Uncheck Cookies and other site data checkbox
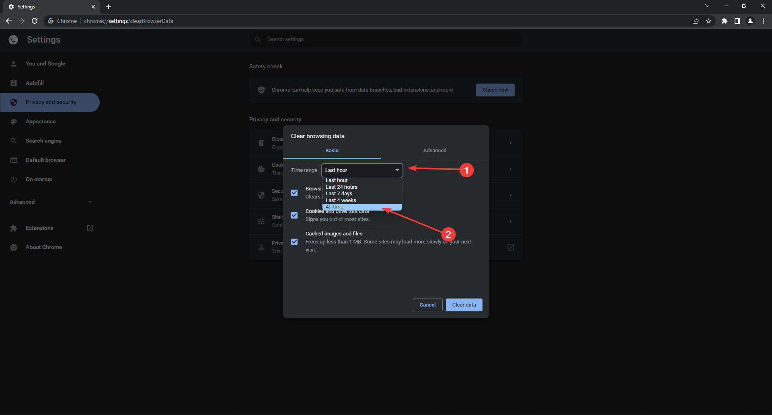Viewport: 772px width, 415px height. tap(294, 215)
